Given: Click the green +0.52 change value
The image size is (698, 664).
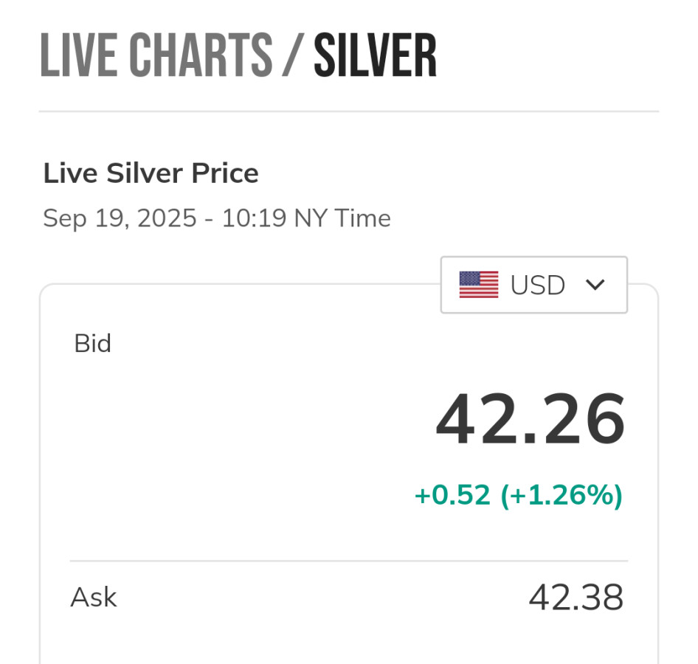Looking at the screenshot, I should pyautogui.click(x=452, y=495).
